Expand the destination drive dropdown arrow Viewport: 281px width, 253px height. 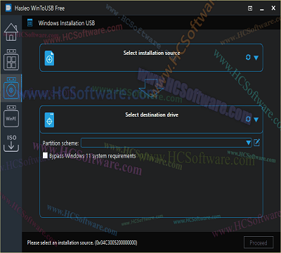(256, 119)
